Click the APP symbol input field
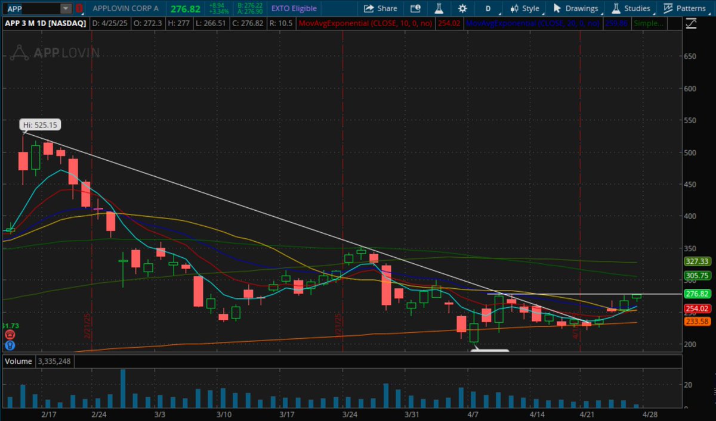Screen dimensions: 716x421 coord(32,9)
